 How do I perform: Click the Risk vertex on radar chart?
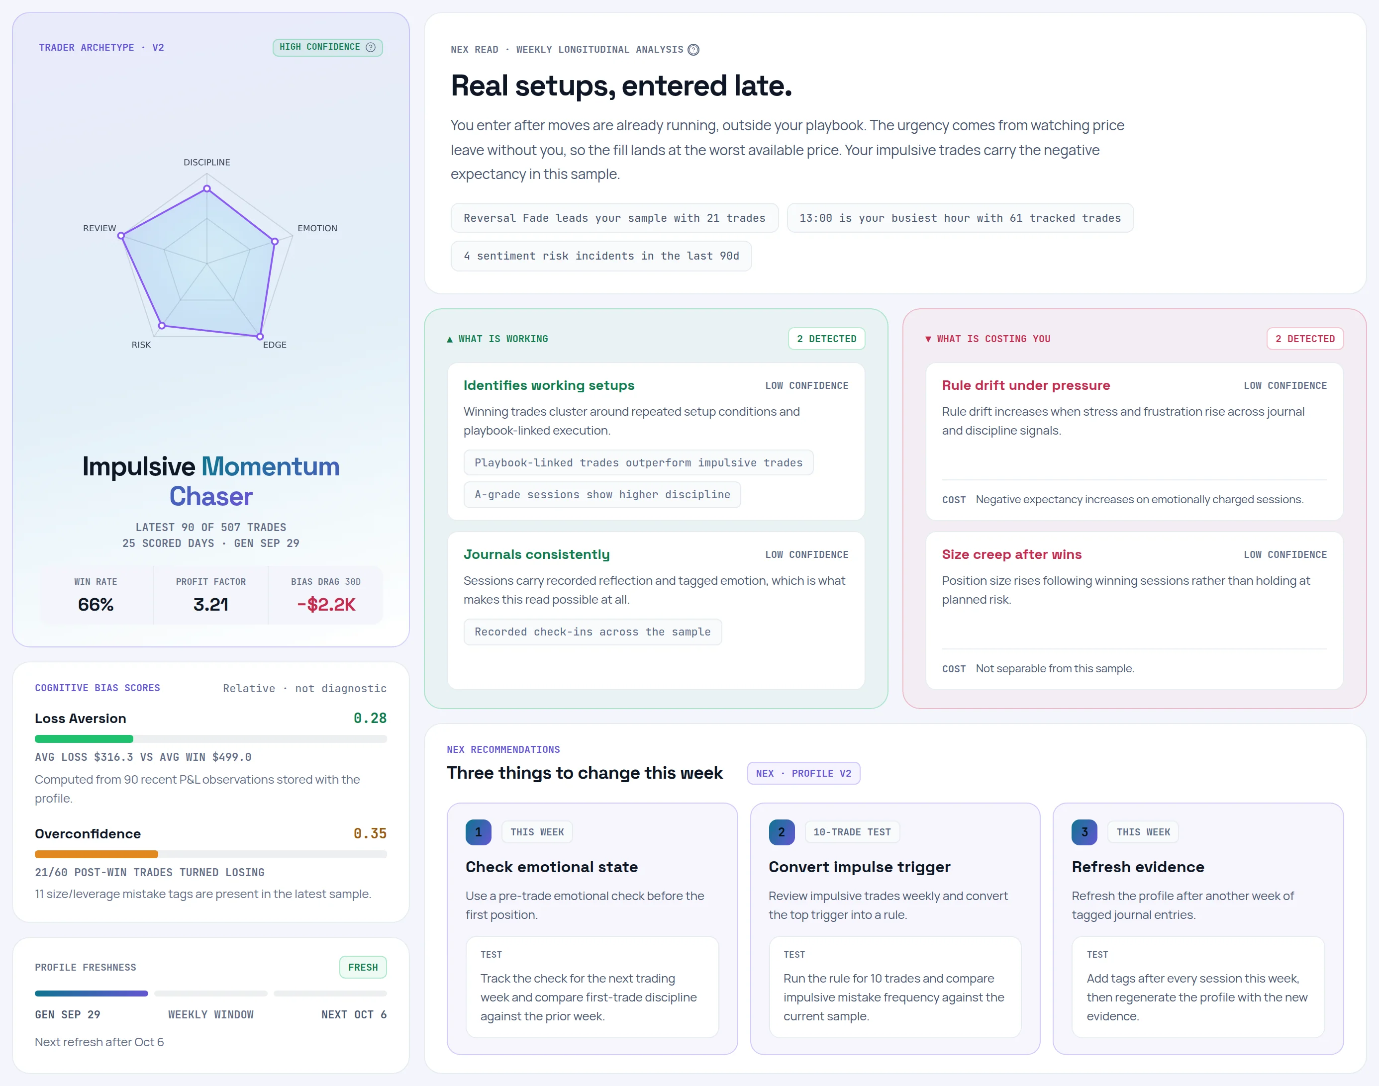pyautogui.click(x=162, y=326)
